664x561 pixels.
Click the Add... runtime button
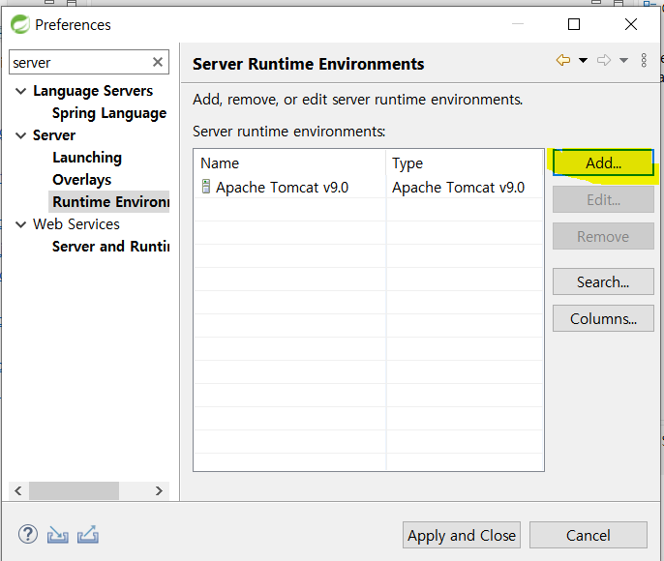[603, 162]
